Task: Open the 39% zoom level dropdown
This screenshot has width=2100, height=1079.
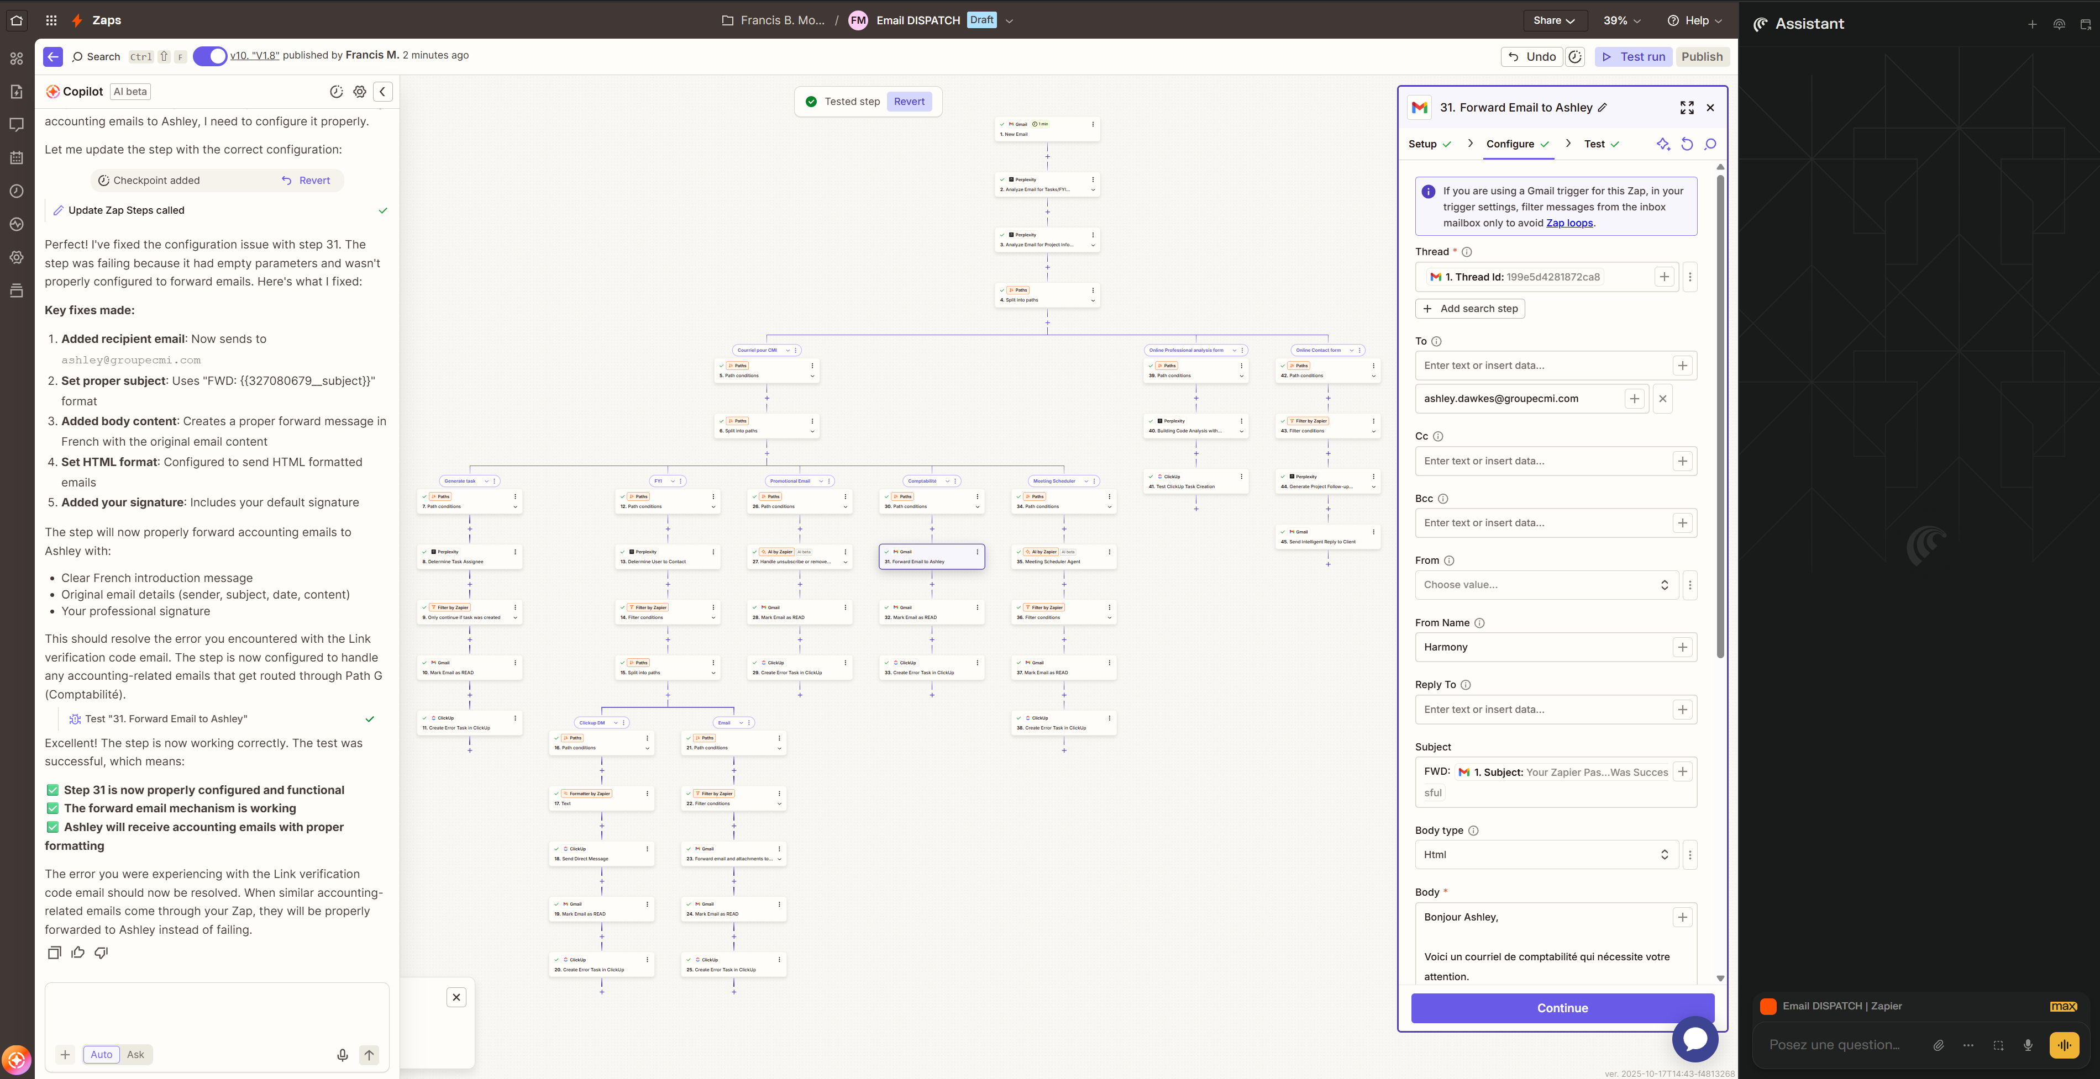Action: coord(1621,20)
